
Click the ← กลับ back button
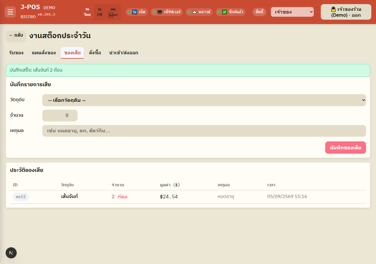tap(16, 36)
